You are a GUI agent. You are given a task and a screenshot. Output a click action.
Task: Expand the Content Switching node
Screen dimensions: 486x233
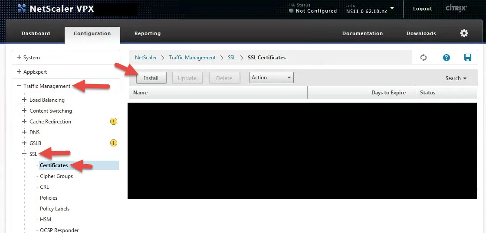(x=24, y=110)
